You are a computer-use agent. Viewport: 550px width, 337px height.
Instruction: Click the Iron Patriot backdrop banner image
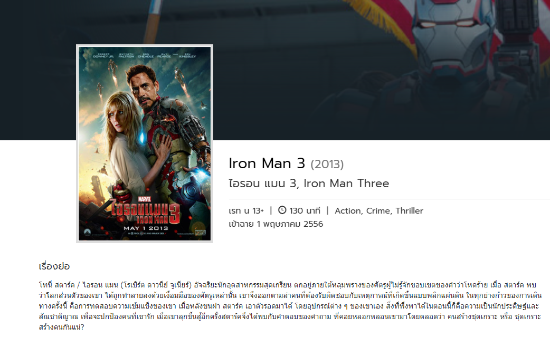pyautogui.click(x=275, y=70)
